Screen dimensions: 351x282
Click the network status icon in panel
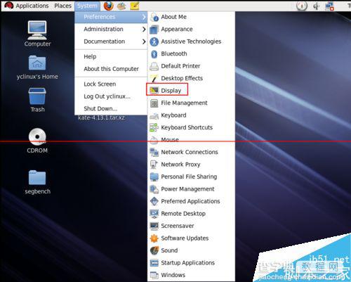(x=329, y=6)
